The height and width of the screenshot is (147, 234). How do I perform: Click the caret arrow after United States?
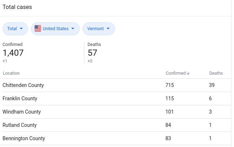(x=73, y=28)
